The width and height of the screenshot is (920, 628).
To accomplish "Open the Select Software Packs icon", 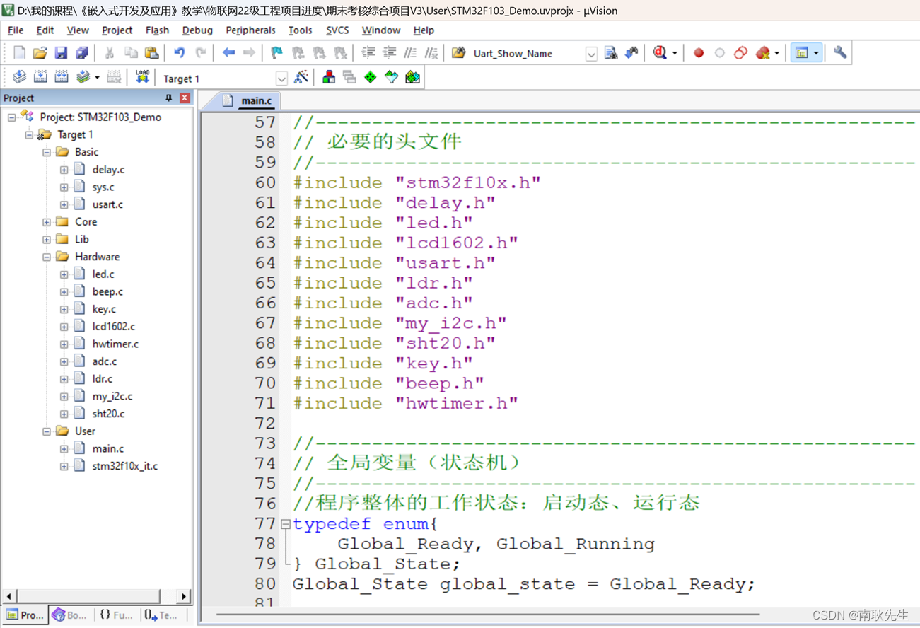I will 391,77.
